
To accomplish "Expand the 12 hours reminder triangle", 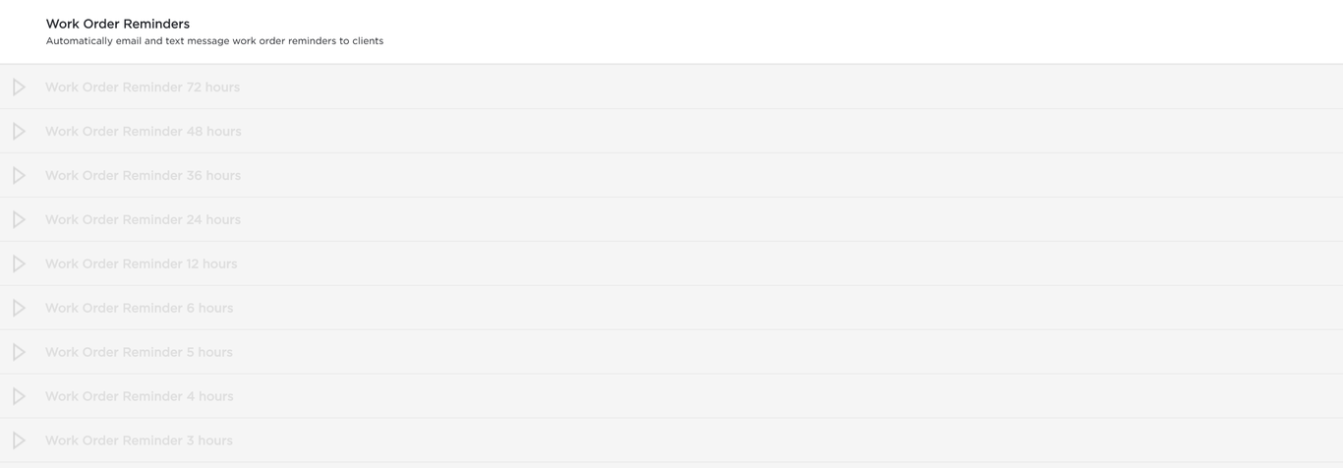I will click(19, 263).
